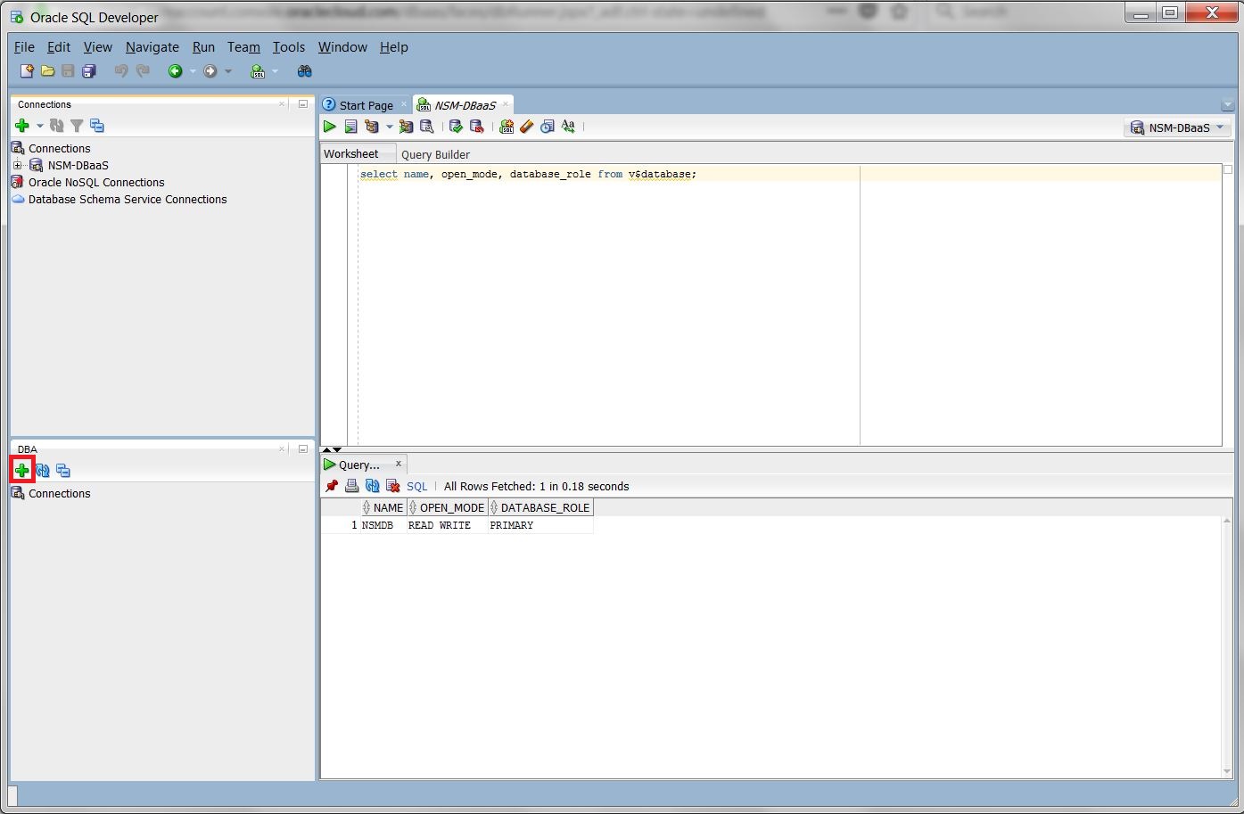The image size is (1244, 814).
Task: Open a file using the folder icon
Action: point(46,70)
